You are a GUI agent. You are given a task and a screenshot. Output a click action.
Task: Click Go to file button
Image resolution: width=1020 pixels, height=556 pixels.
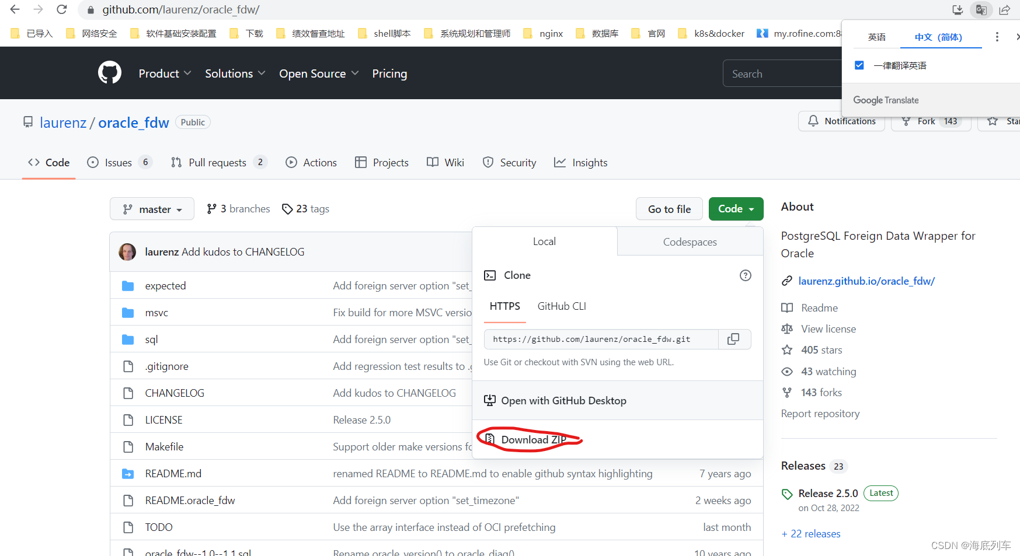coord(669,209)
